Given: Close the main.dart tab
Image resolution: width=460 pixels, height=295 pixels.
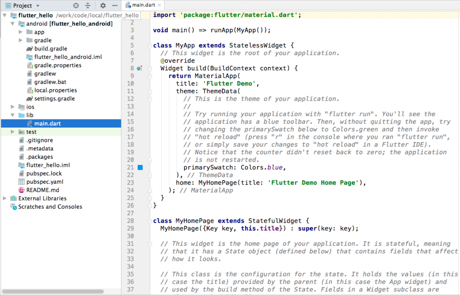Looking at the screenshot, I should (159, 5).
